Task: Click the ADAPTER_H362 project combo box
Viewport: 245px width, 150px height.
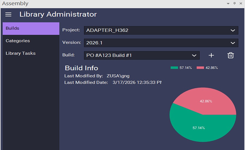Action: (x=155, y=30)
